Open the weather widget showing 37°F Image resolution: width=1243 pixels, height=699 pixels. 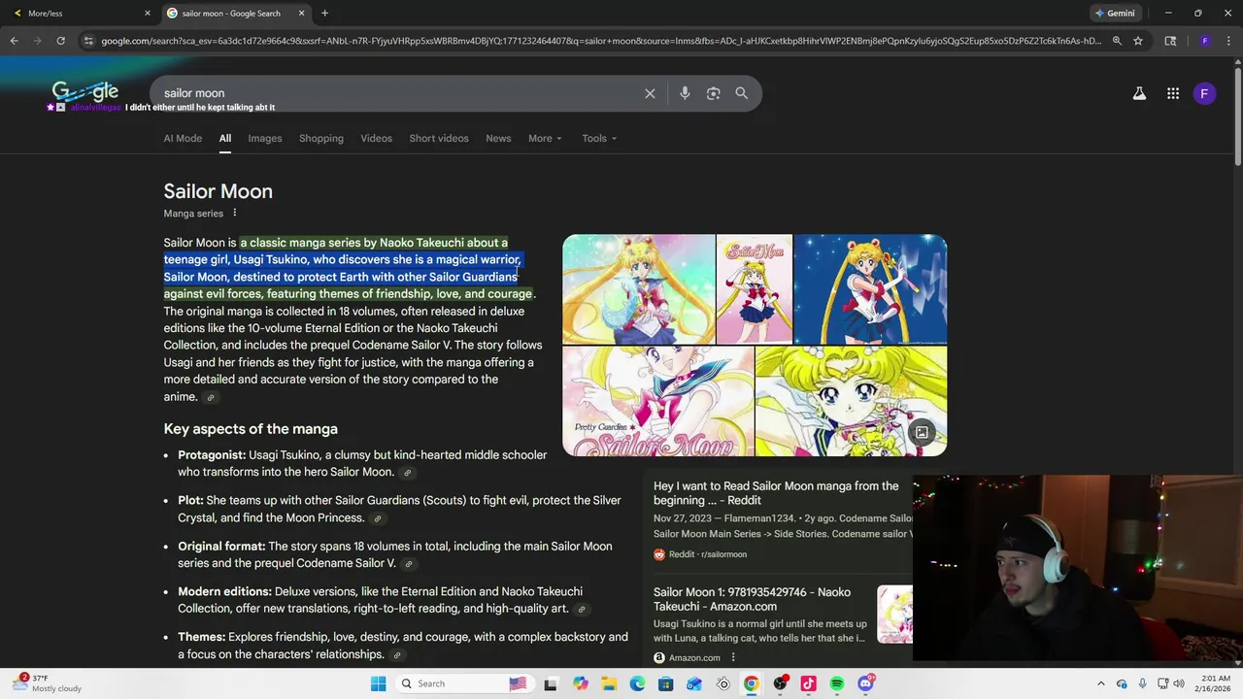[x=45, y=683]
